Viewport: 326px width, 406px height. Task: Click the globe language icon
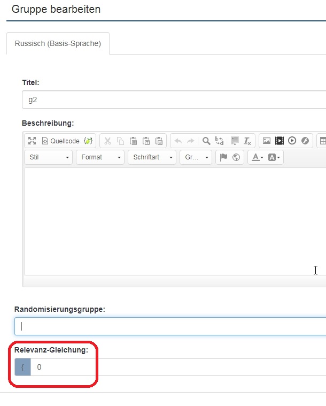236,157
